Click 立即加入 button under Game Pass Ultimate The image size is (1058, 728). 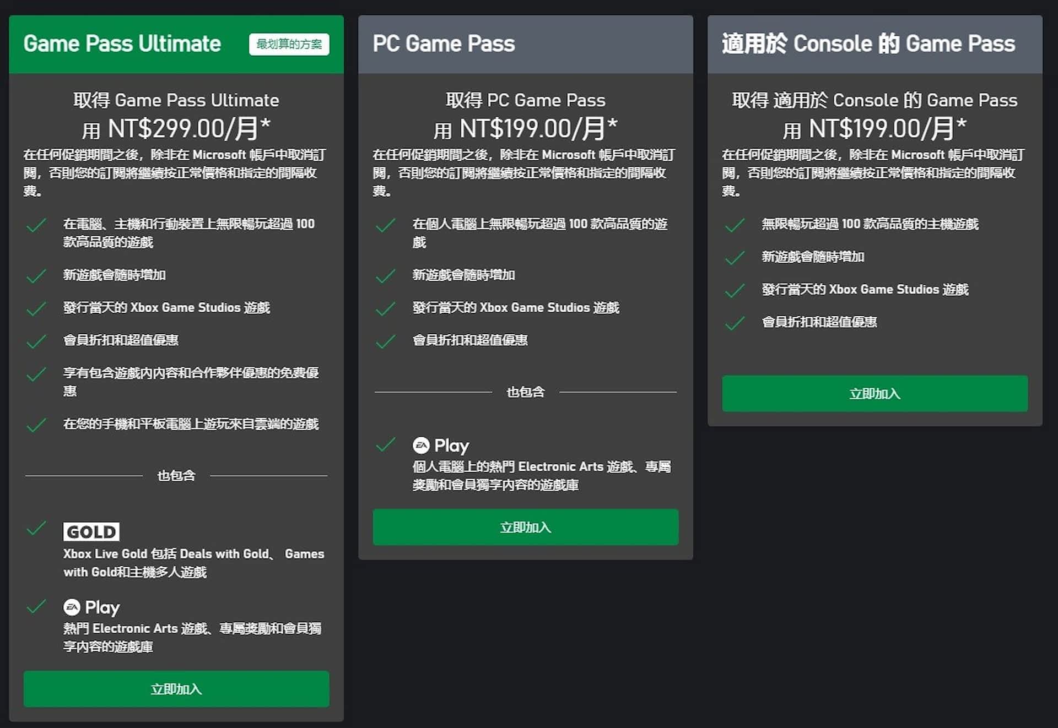pyautogui.click(x=176, y=688)
